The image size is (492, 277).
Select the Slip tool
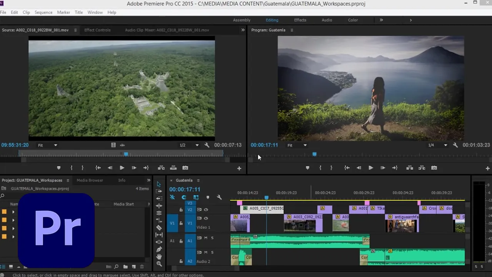click(x=159, y=235)
